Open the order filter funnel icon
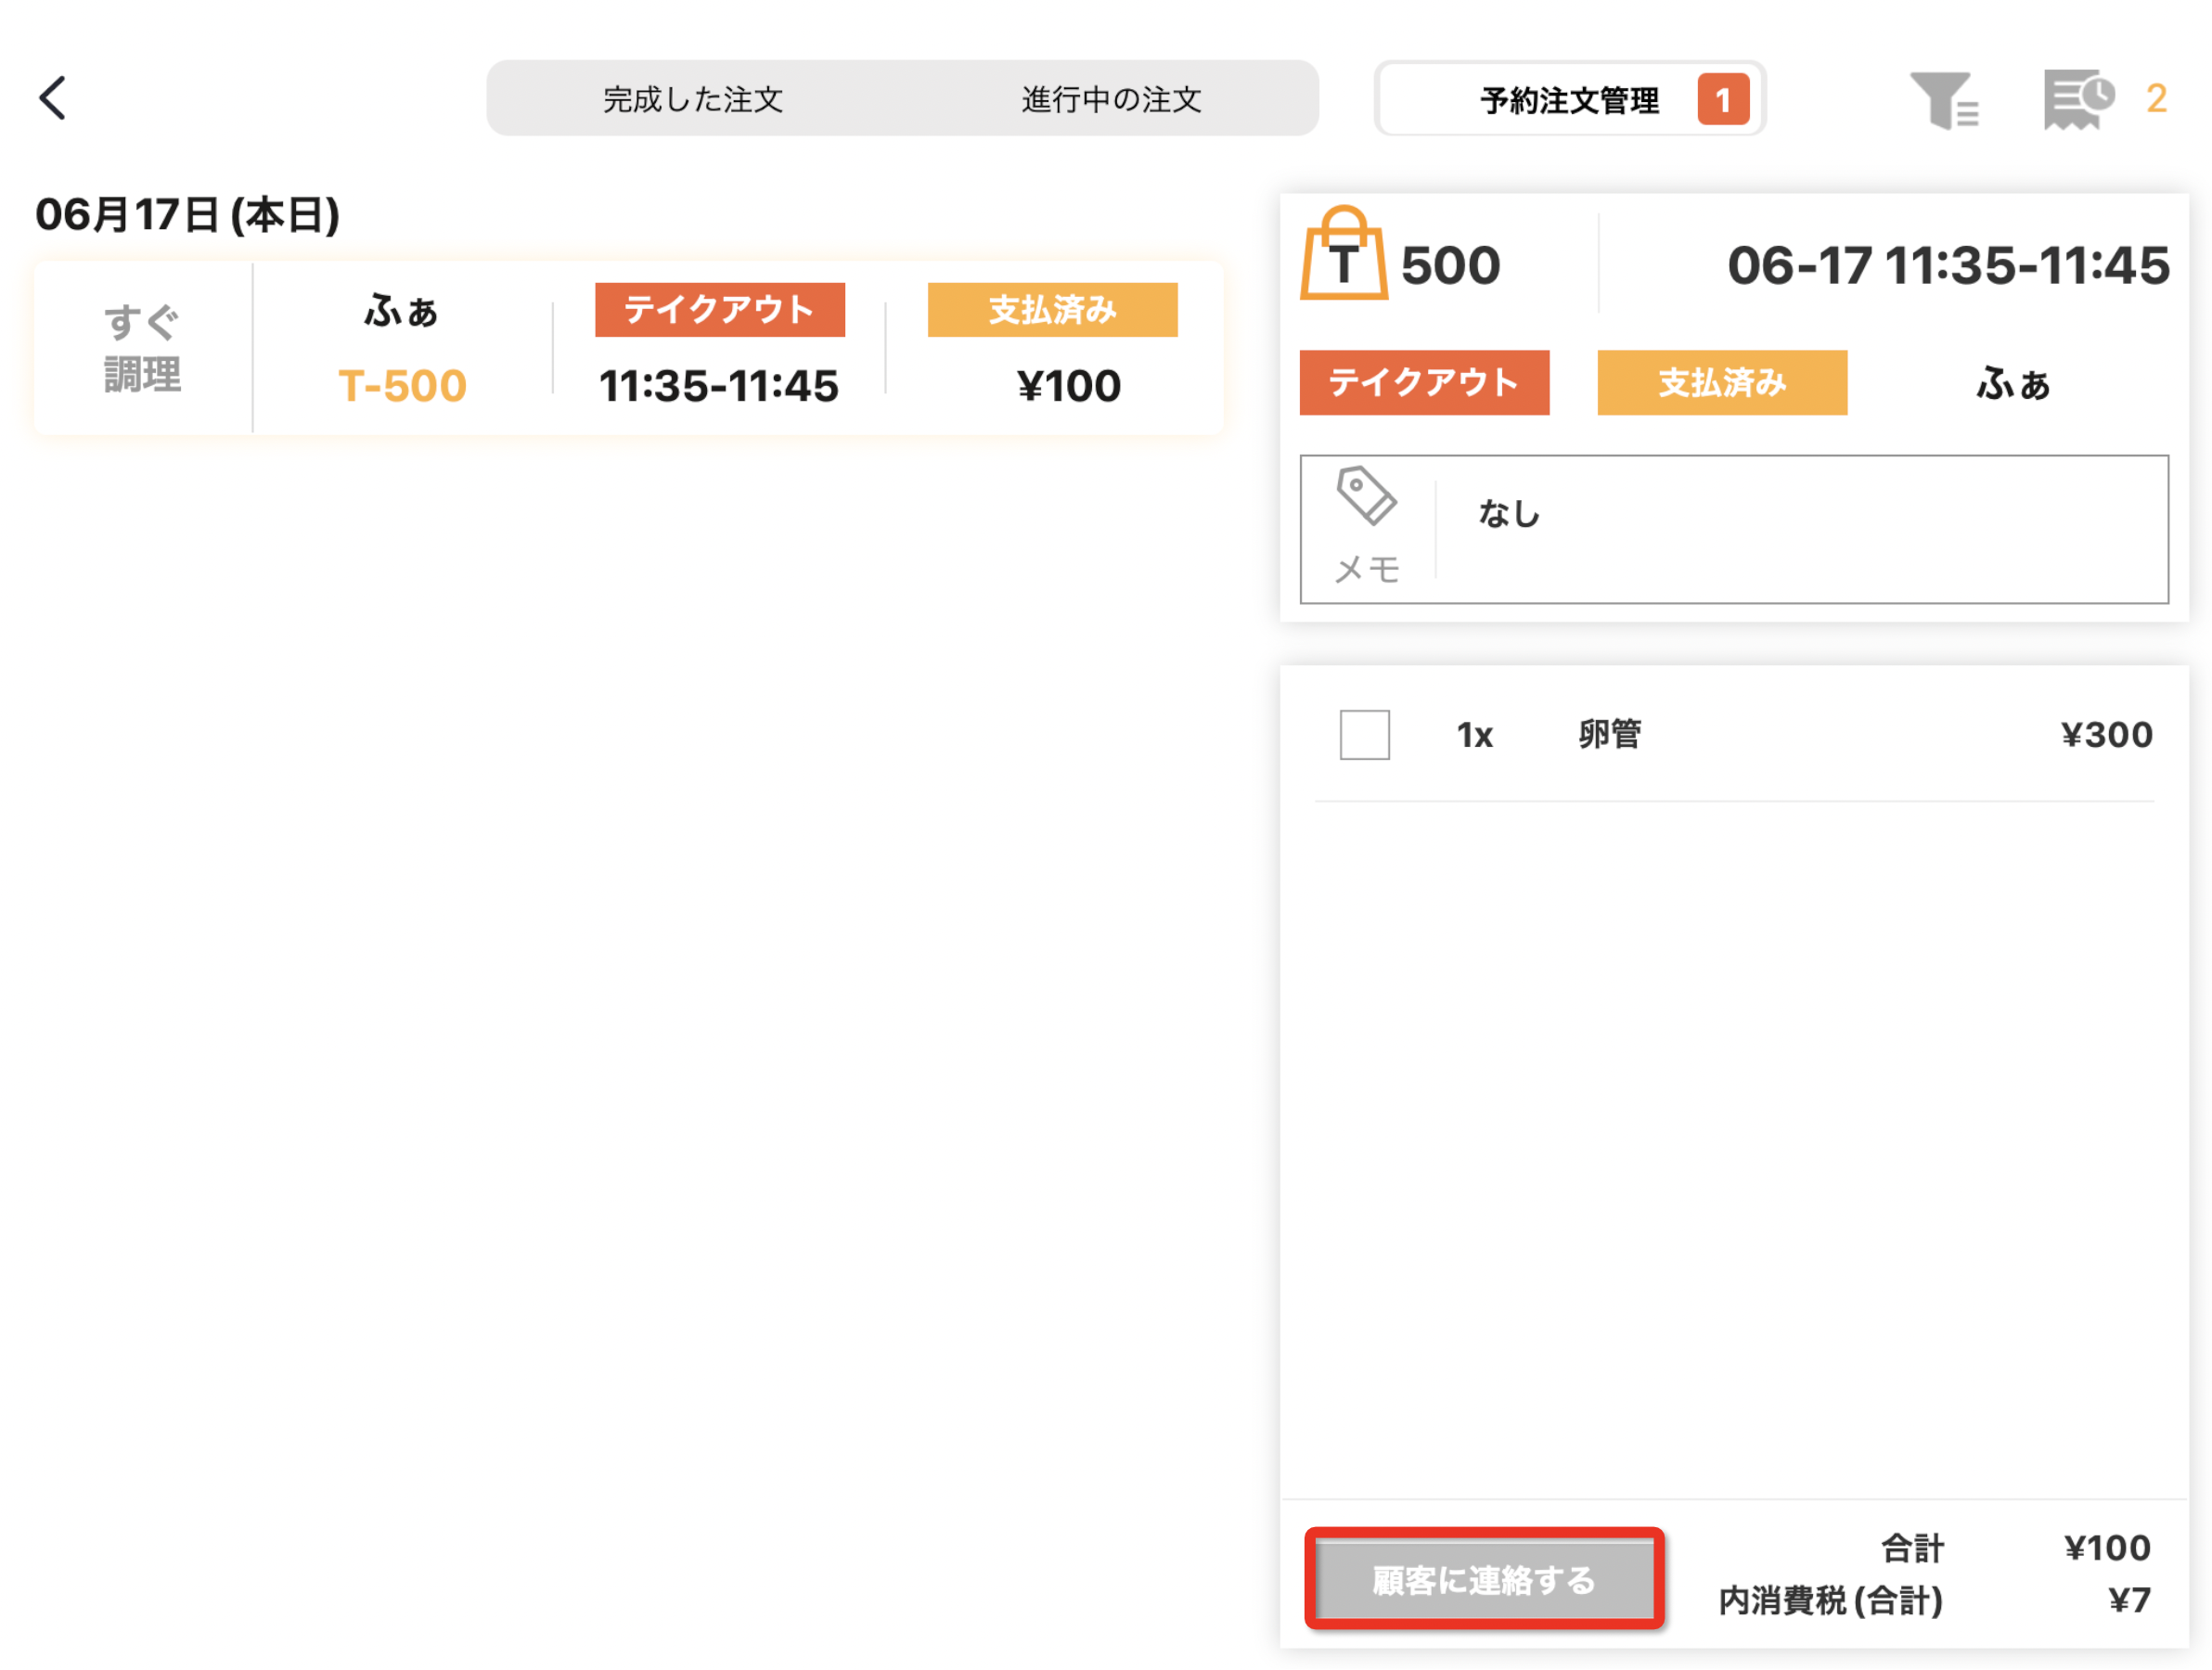Viewport: 2212px width, 1670px height. 1943,99
